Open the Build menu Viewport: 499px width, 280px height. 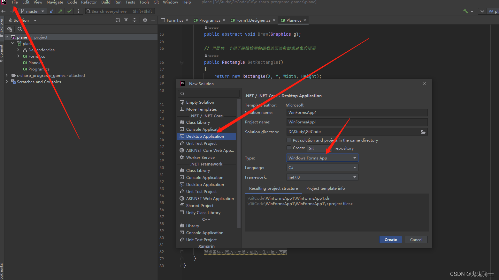(x=106, y=2)
